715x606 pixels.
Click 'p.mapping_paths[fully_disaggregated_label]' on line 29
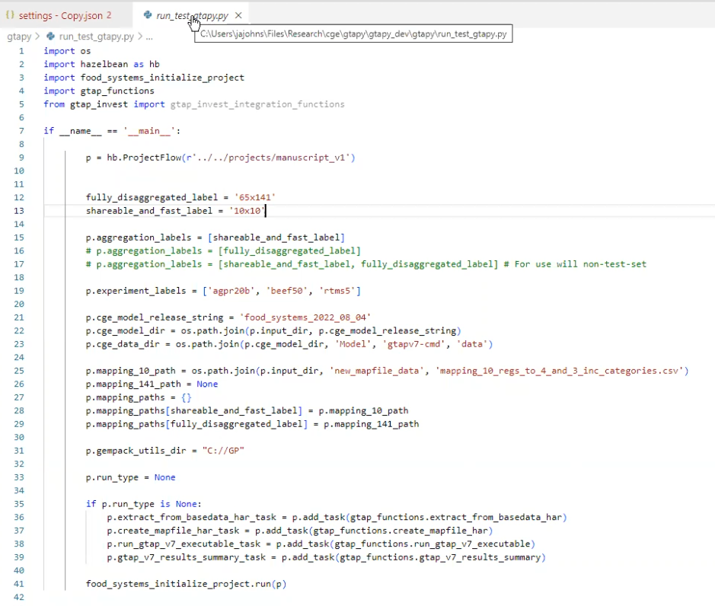[x=196, y=424]
